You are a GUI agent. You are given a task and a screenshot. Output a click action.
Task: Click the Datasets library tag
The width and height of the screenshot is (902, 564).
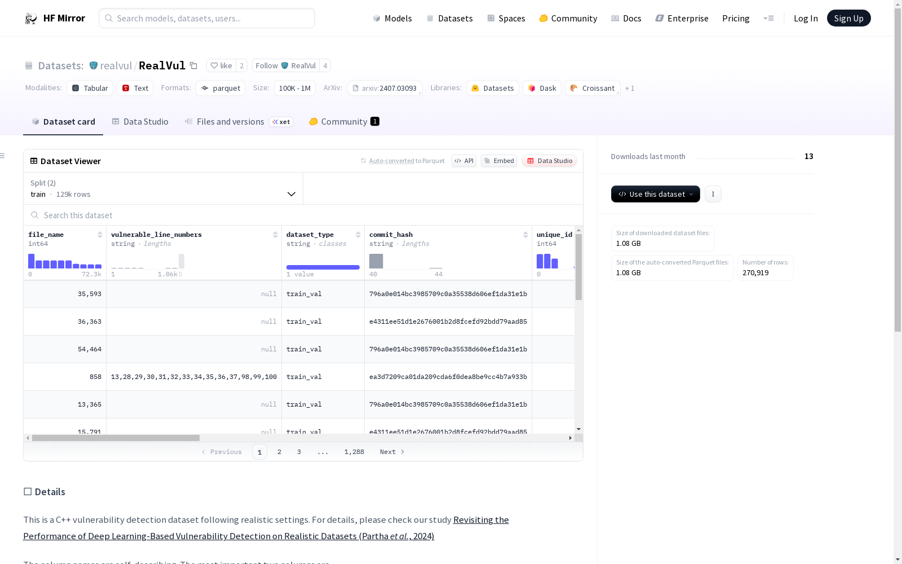493,88
